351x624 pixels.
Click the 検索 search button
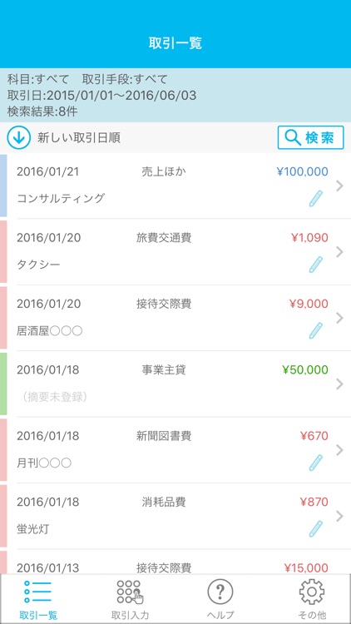click(x=310, y=137)
